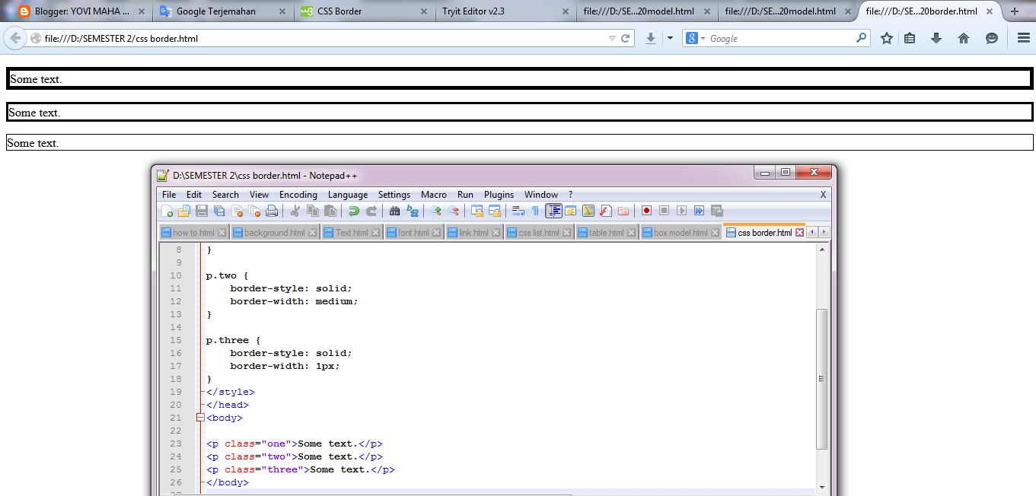Screen dimensions: 1036x496
Task: Open the Settings menu
Action: [394, 195]
